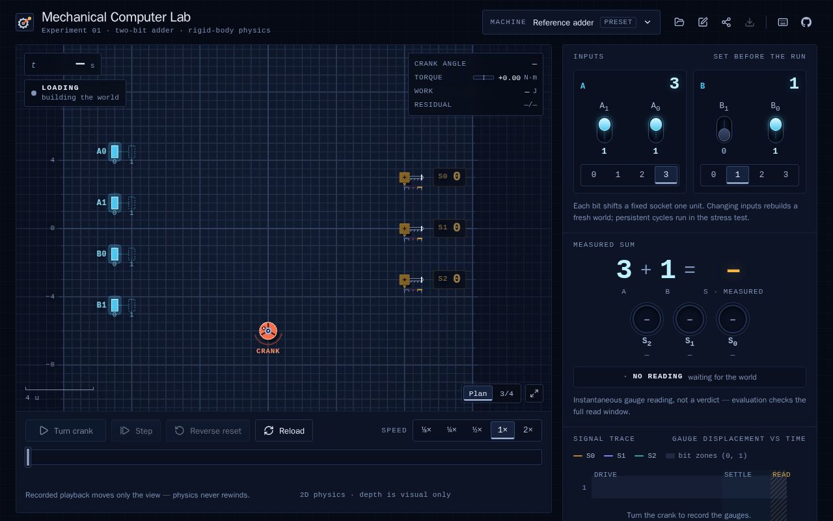The width and height of the screenshot is (833, 521).
Task: Click the B1 input socket block in canvas
Action: 115,305
